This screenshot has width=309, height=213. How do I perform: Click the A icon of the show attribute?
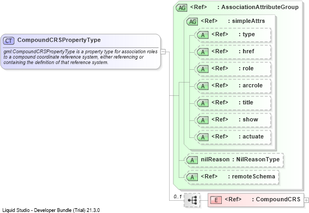[203, 120]
